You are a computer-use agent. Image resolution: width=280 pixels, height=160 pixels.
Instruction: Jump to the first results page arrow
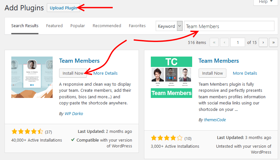coord(214,42)
